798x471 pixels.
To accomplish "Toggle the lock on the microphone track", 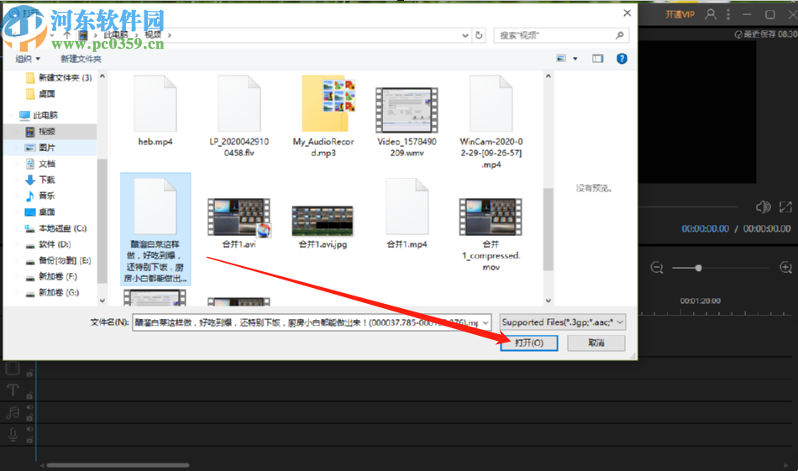I will click(29, 440).
